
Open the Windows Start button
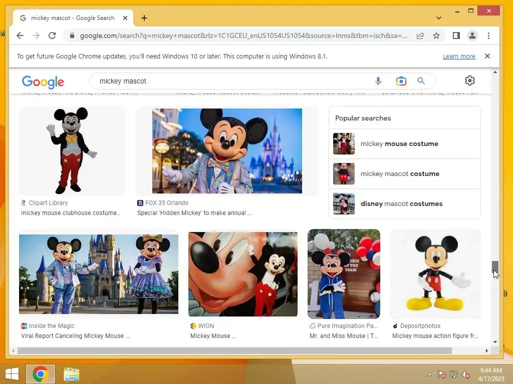coord(12,374)
